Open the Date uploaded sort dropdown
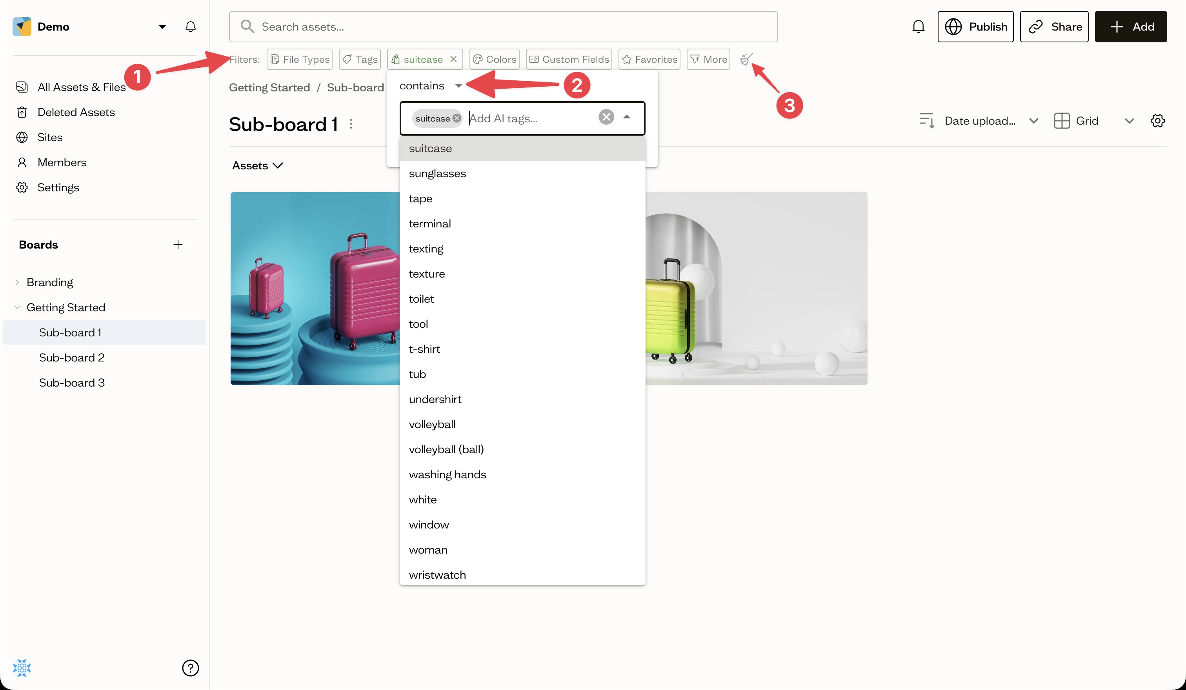This screenshot has height=690, width=1186. coord(979,121)
